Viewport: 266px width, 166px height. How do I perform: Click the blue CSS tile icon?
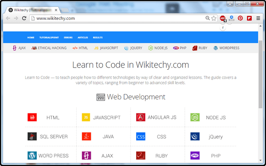141,136
